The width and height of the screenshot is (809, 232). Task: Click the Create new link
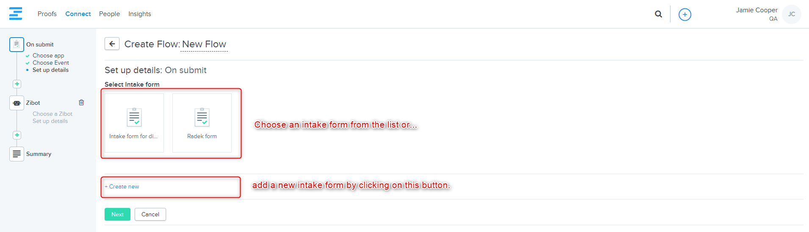pos(122,186)
